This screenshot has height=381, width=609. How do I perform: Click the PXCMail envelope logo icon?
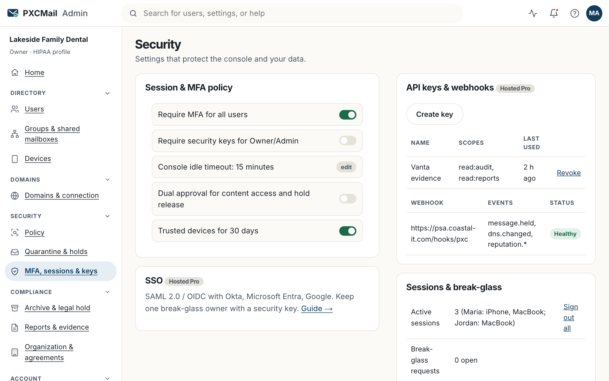[x=13, y=13]
